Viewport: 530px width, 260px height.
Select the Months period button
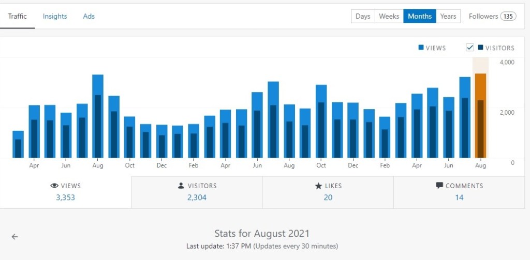click(x=420, y=16)
